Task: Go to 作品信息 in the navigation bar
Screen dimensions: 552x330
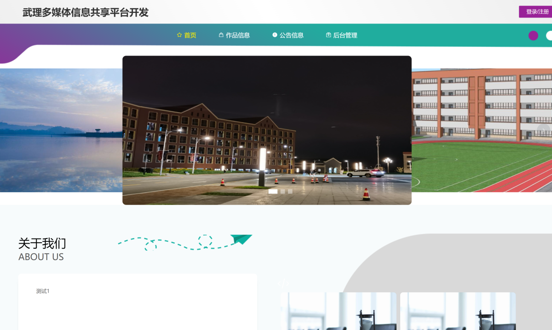Action: pyautogui.click(x=237, y=35)
